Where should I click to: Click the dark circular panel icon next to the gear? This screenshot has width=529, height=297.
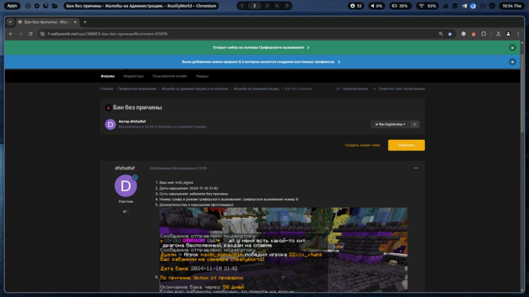[45, 6]
